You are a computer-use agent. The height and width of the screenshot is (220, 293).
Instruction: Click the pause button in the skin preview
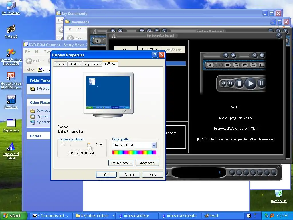tap(261, 83)
